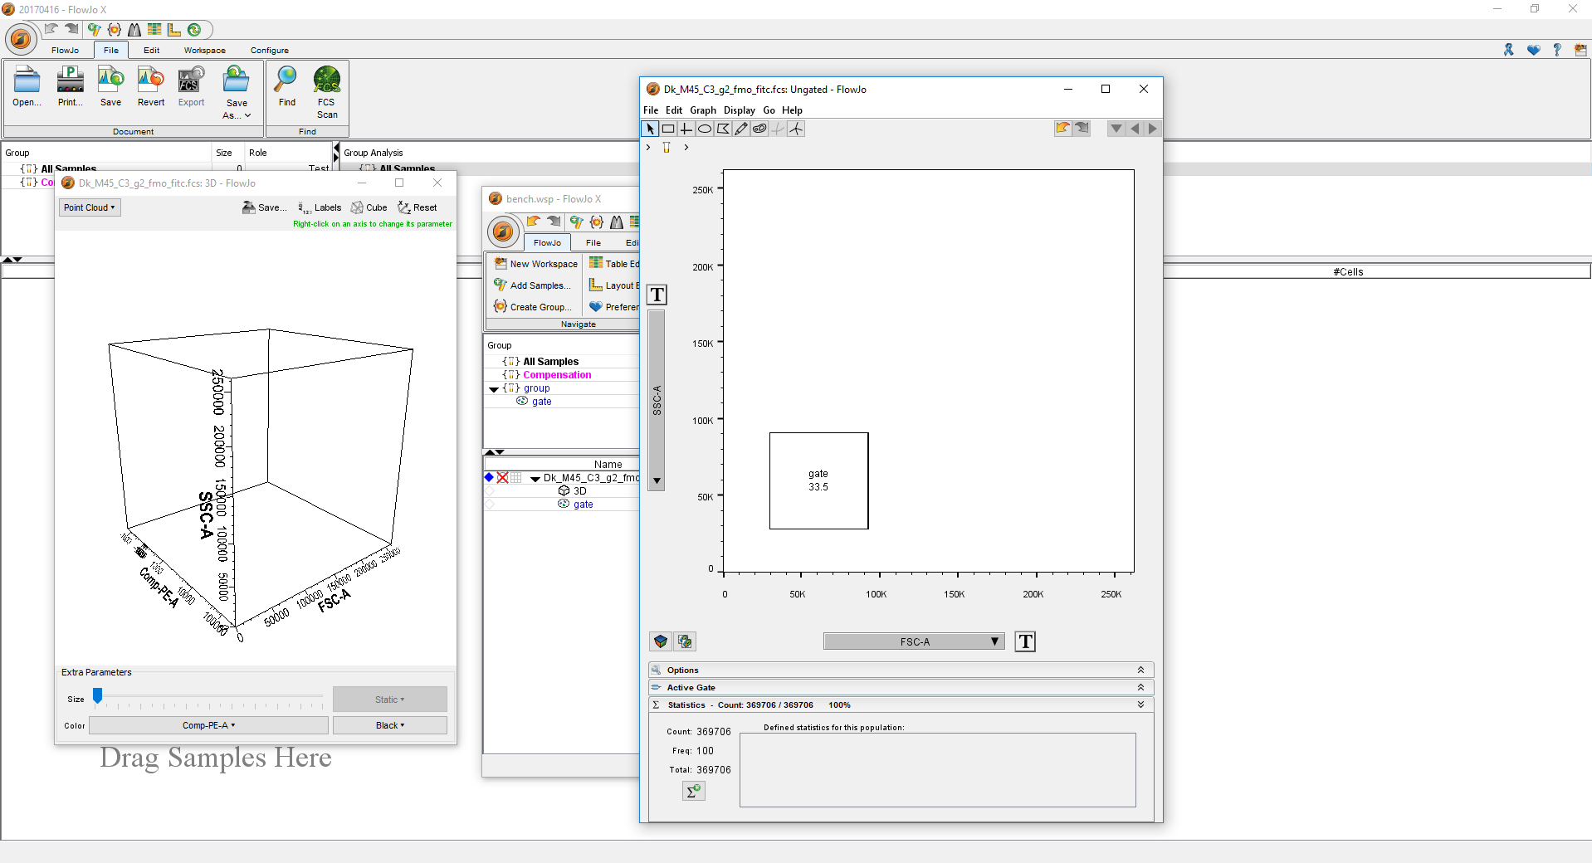Screen dimensions: 1592x863
Task: Click the blue cube icon below the graph
Action: coord(661,641)
